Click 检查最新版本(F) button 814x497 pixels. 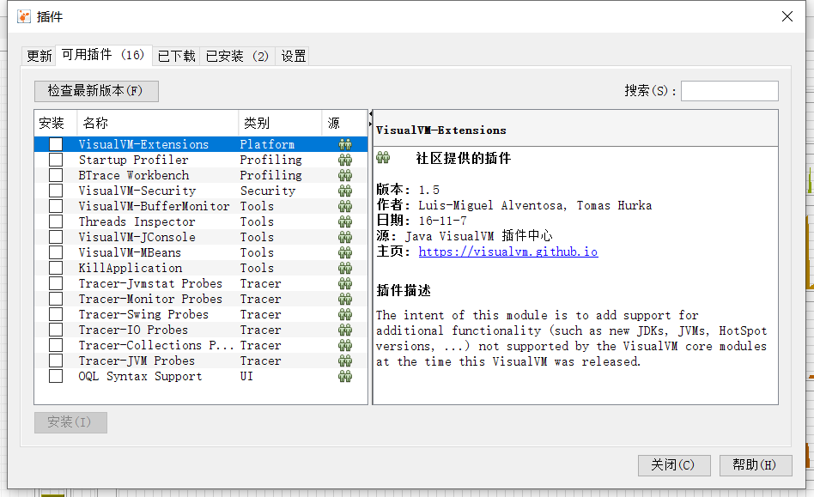[x=96, y=91]
